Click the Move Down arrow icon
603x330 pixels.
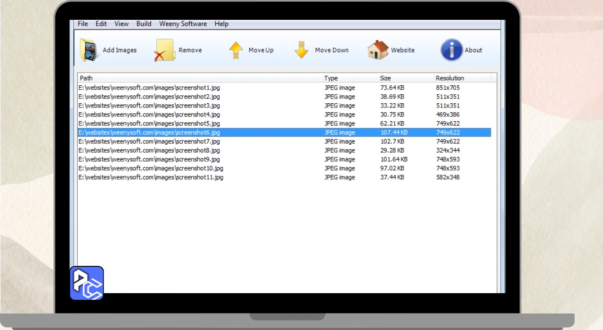point(301,50)
